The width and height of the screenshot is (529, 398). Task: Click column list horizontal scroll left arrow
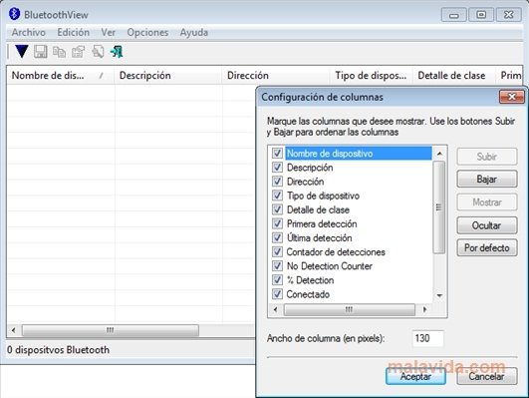[x=276, y=309]
